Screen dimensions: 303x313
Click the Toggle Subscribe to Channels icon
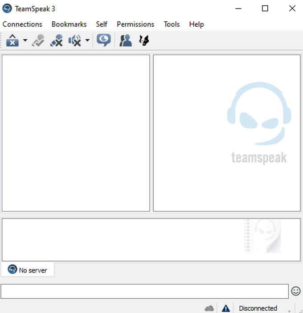click(38, 41)
